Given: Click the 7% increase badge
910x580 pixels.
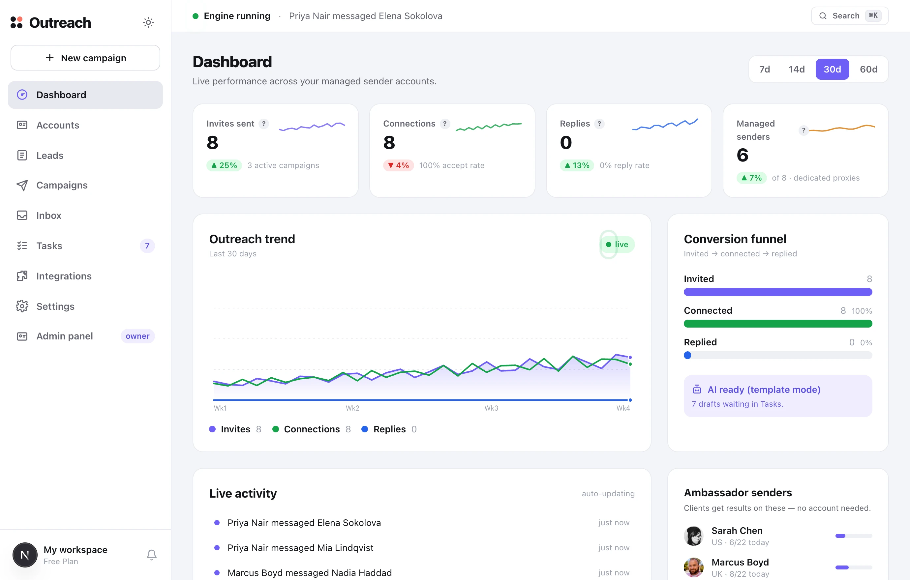Looking at the screenshot, I should tap(751, 178).
